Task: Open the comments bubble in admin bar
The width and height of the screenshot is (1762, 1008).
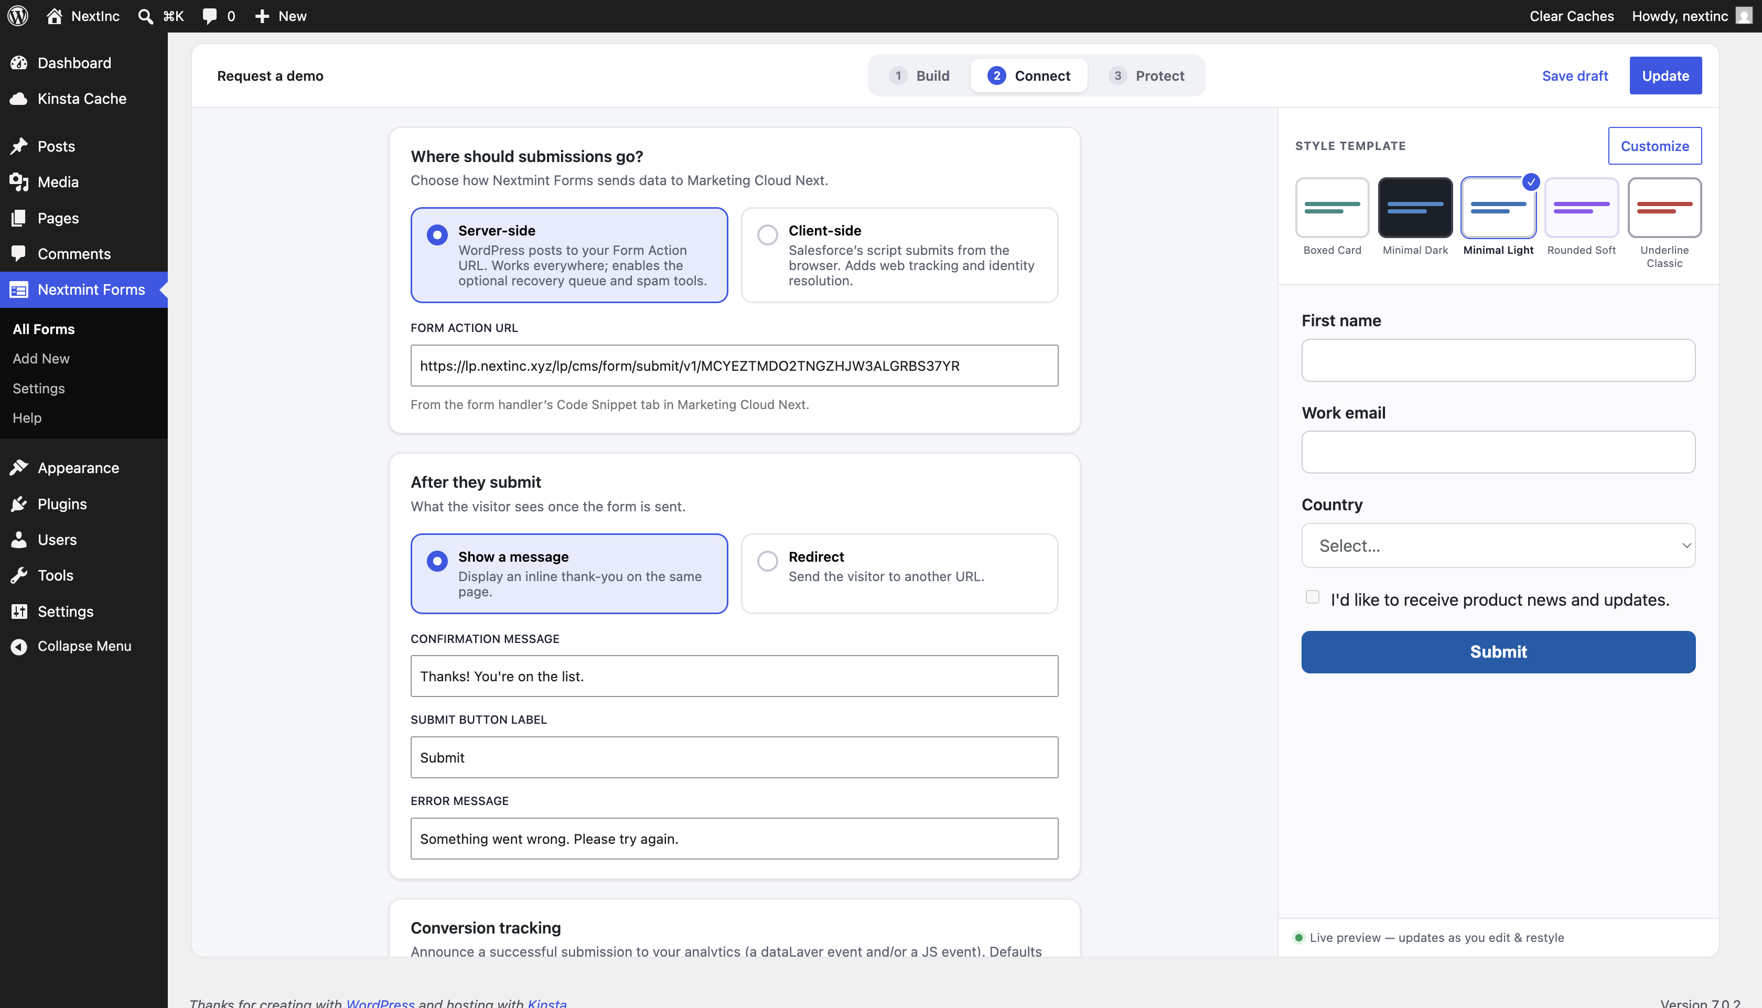Action: tap(209, 16)
